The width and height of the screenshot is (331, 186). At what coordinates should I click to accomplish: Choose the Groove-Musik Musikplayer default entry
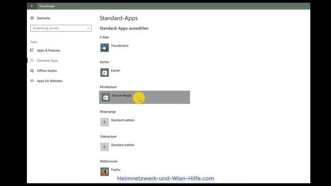tap(145, 97)
